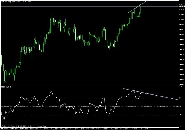This screenshot has width=185, height=130.
Task: Click the 3 Jun 2007 date label
Action: (x=104, y=129)
